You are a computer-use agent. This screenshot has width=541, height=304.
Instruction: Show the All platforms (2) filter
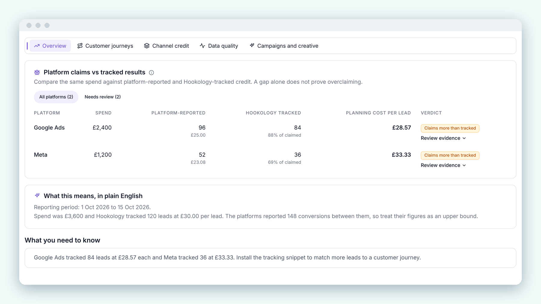pyautogui.click(x=56, y=97)
